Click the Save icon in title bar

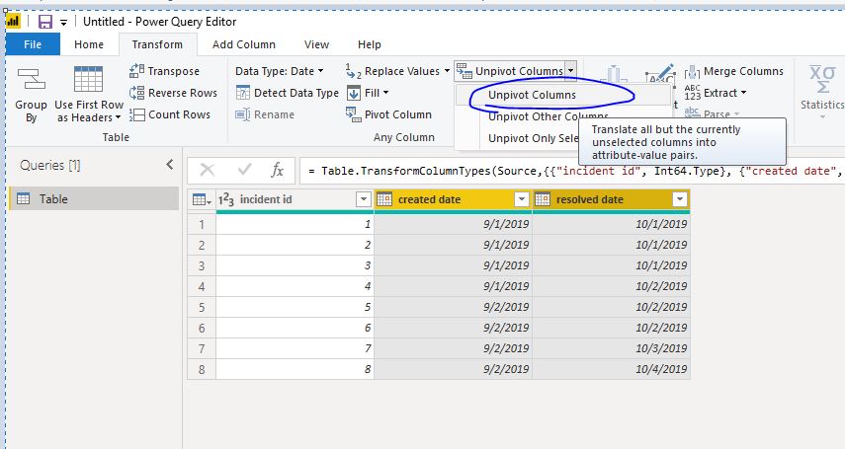tap(45, 22)
